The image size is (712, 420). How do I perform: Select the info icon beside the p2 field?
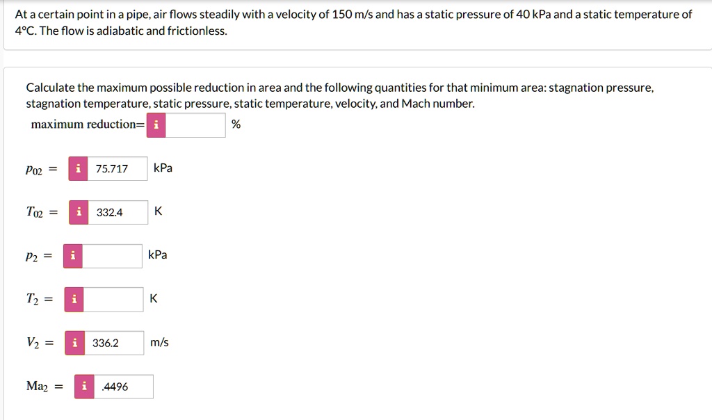[73, 255]
